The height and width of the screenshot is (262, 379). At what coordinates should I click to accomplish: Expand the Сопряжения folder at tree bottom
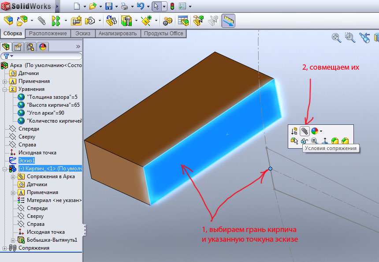[x=5, y=248]
